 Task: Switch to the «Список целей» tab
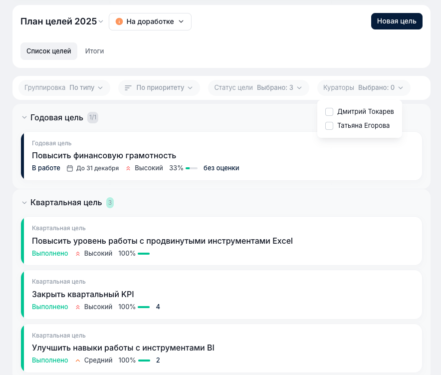pyautogui.click(x=48, y=51)
